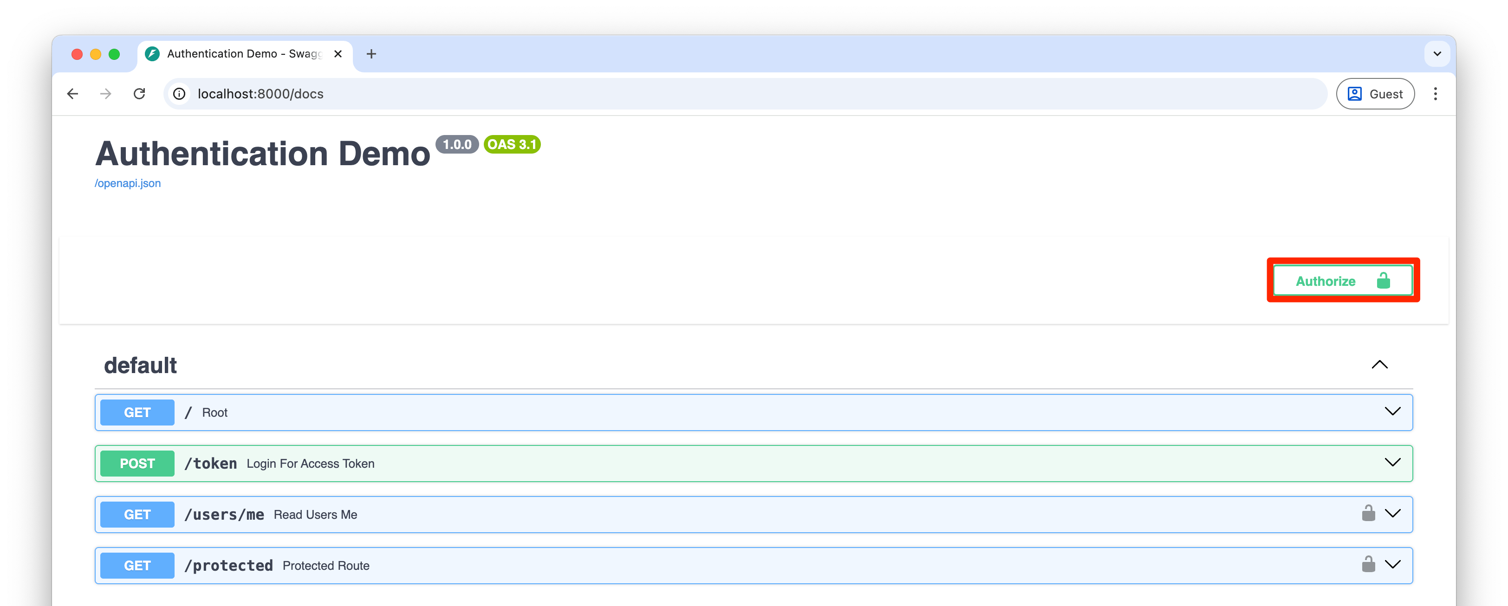This screenshot has width=1508, height=606.
Task: Click the Guest profile button
Action: click(x=1375, y=94)
